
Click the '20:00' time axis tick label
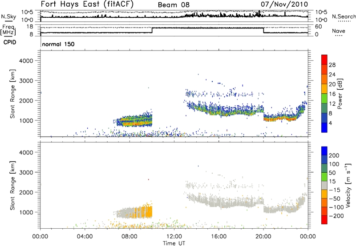pos(263,237)
